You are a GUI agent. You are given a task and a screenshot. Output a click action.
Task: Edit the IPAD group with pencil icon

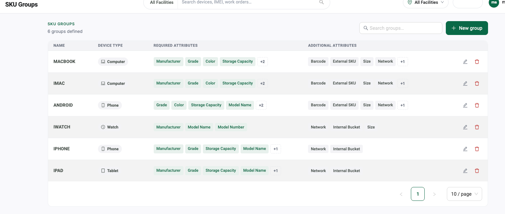tap(465, 171)
